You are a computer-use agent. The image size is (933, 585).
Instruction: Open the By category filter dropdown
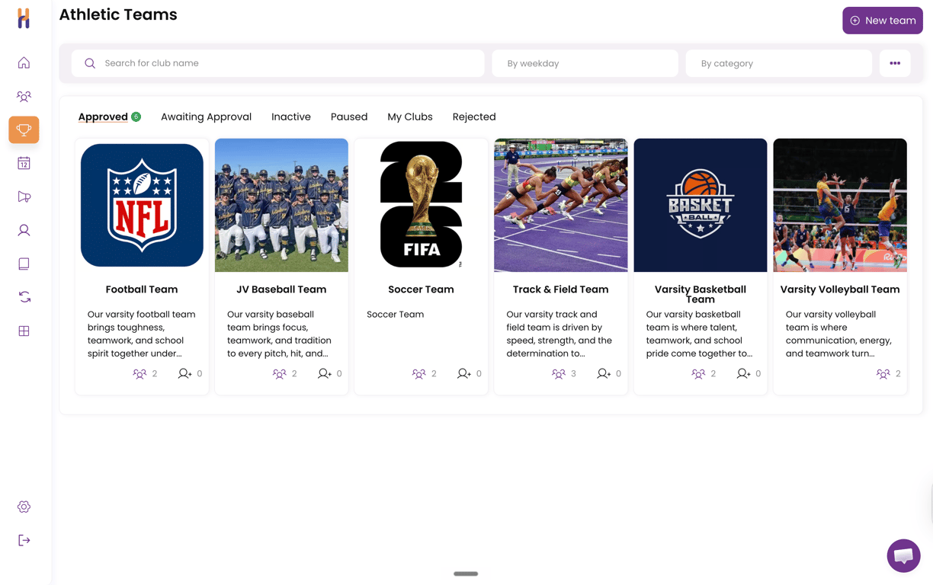(778, 63)
